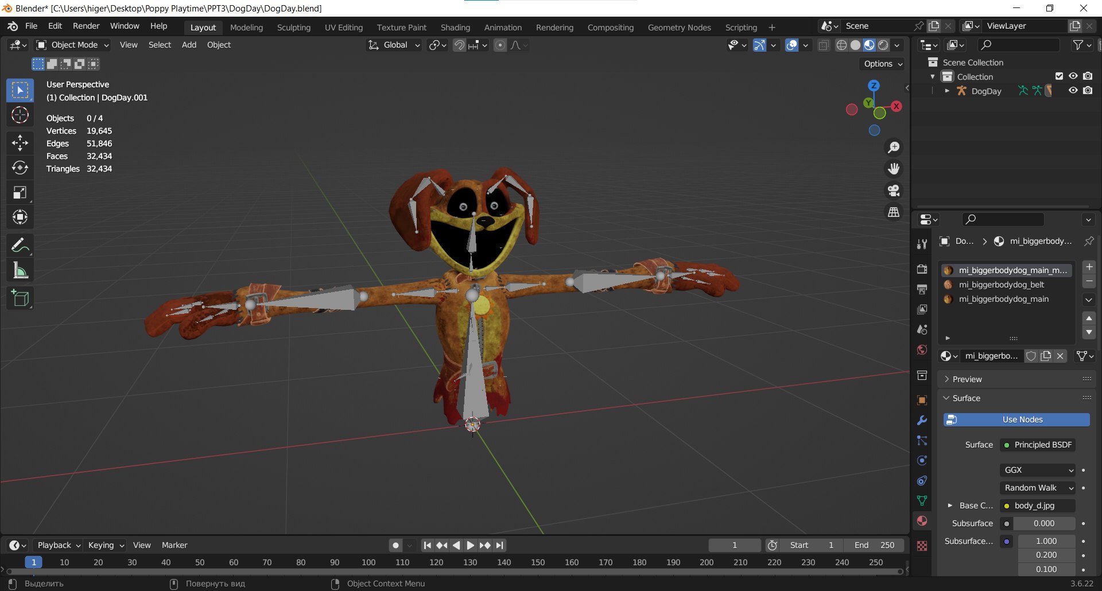Hide Collection in viewport via eye

1073,76
